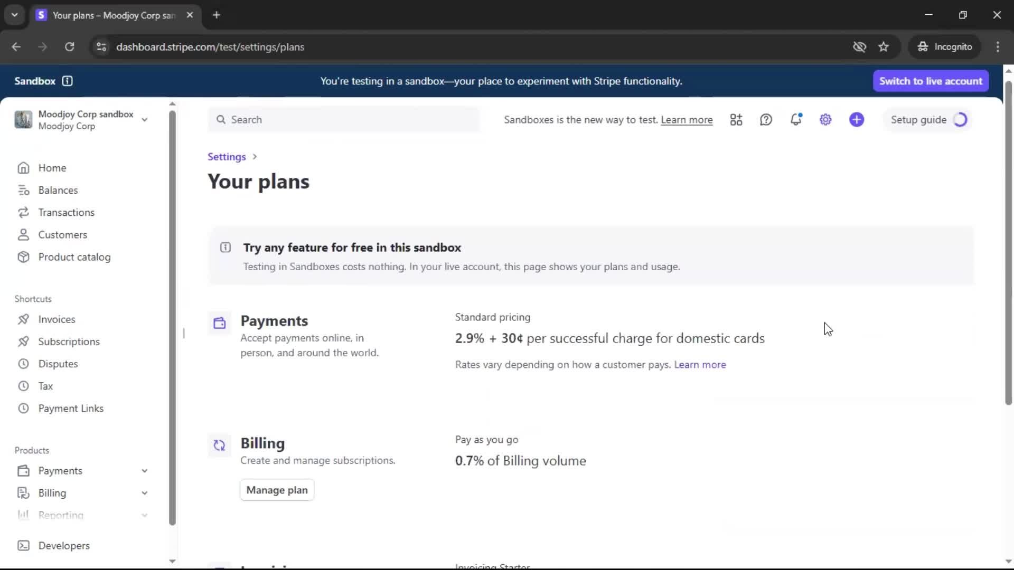The height and width of the screenshot is (570, 1014).
Task: Click the browser reload icon
Action: point(69,47)
